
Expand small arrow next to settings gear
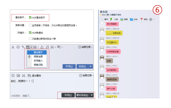154,19
